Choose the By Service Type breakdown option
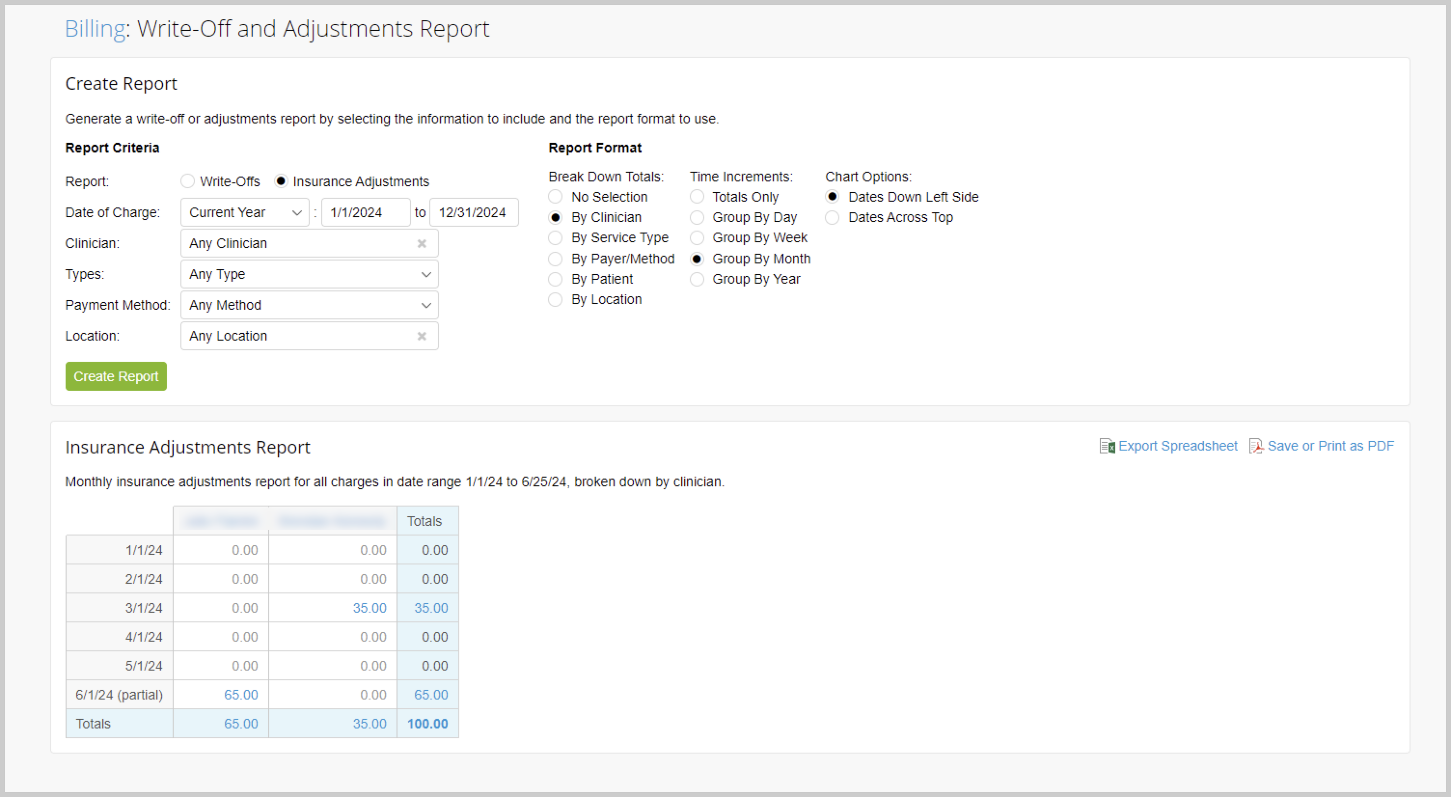This screenshot has height=797, width=1451. (x=555, y=238)
